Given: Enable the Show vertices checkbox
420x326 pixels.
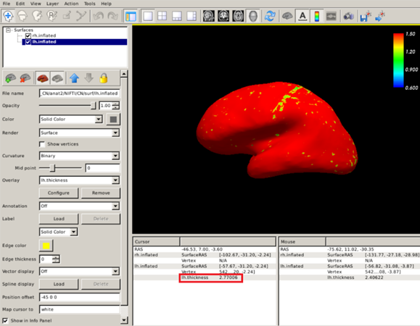Looking at the screenshot, I should point(42,144).
